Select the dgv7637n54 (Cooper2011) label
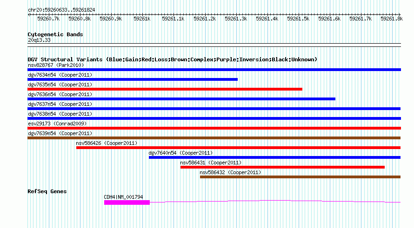The width and height of the screenshot is (414, 228). [x=60, y=104]
